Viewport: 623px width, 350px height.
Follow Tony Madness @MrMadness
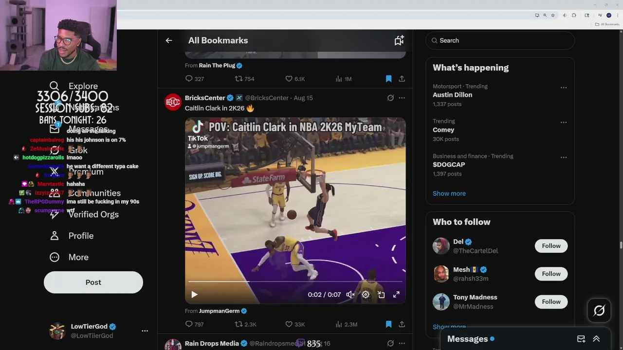(x=551, y=302)
